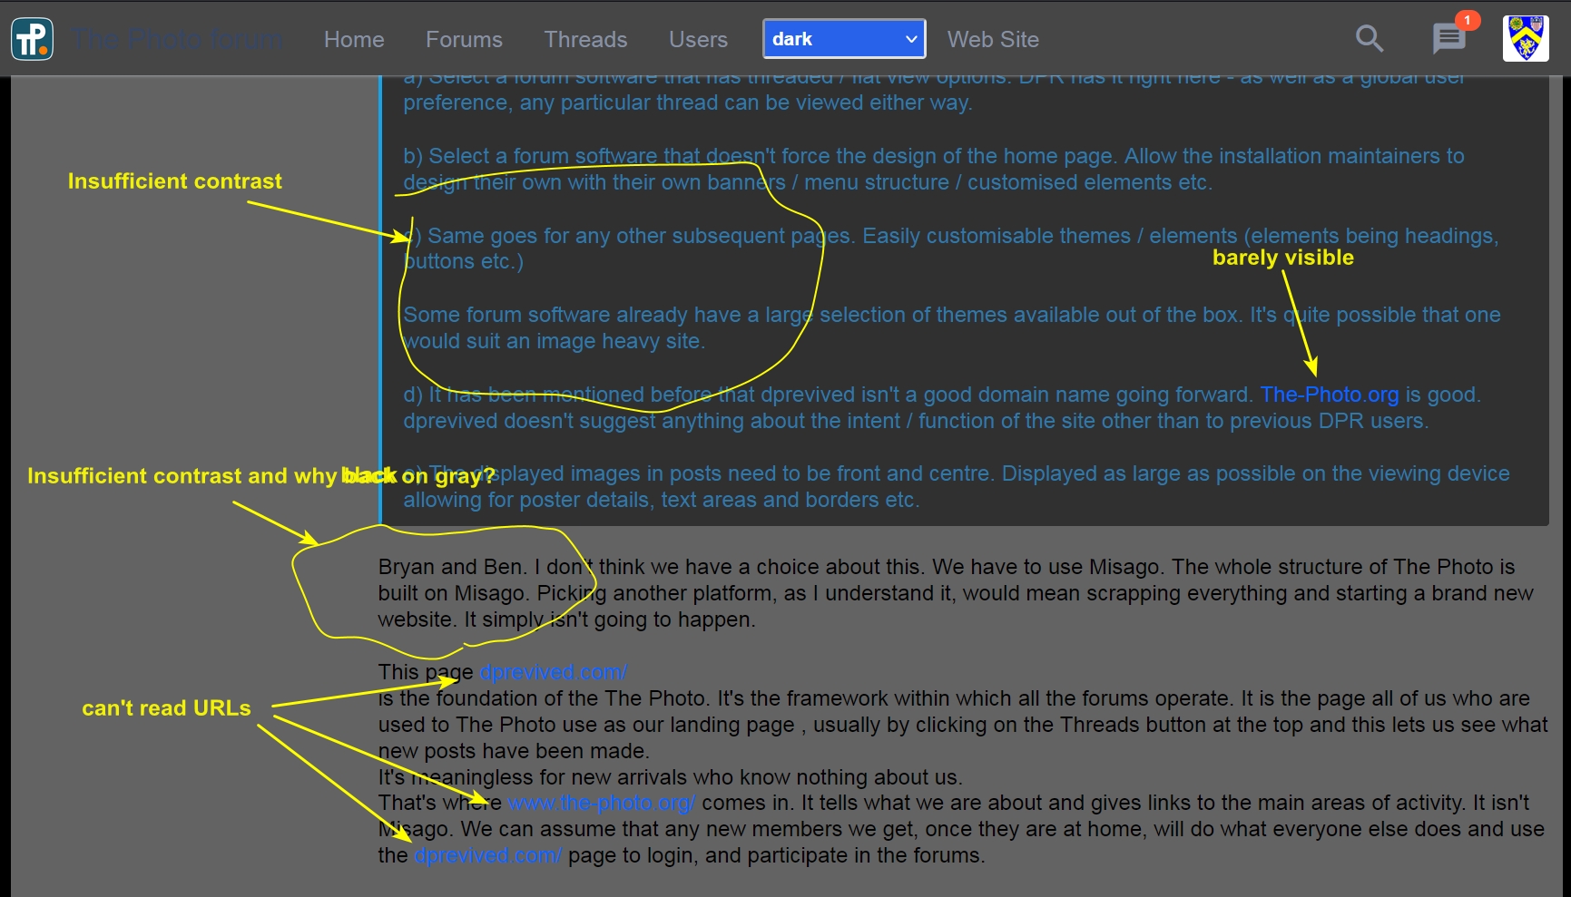This screenshot has height=897, width=1571.
Task: Open the Threads menu item
Action: (x=585, y=39)
